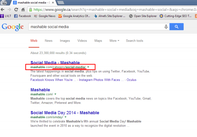The image size is (197, 137).
Task: Open Social Media Day 2014 - Mashable result
Action: coord(65,113)
